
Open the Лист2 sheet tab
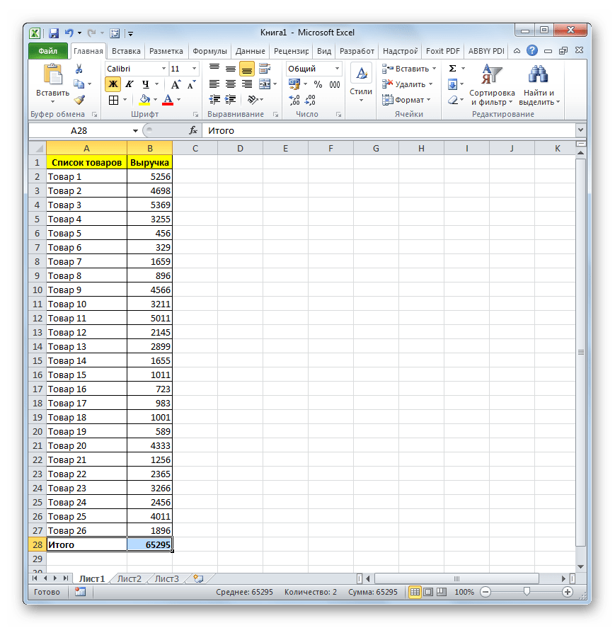(x=130, y=578)
